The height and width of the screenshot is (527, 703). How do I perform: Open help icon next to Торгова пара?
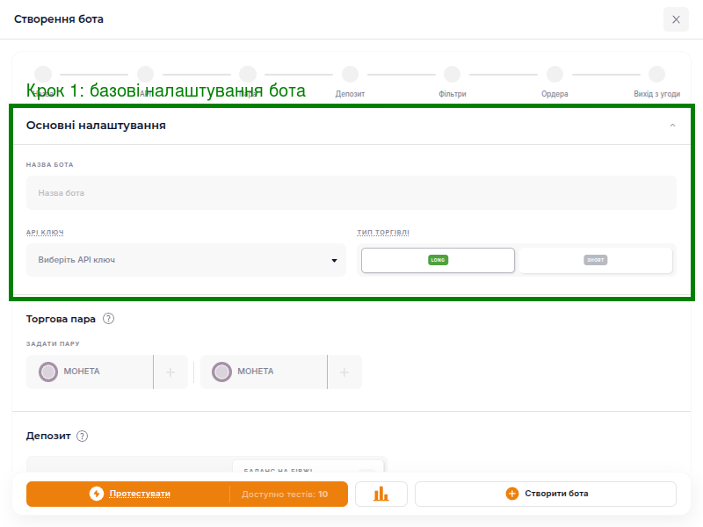(x=108, y=319)
